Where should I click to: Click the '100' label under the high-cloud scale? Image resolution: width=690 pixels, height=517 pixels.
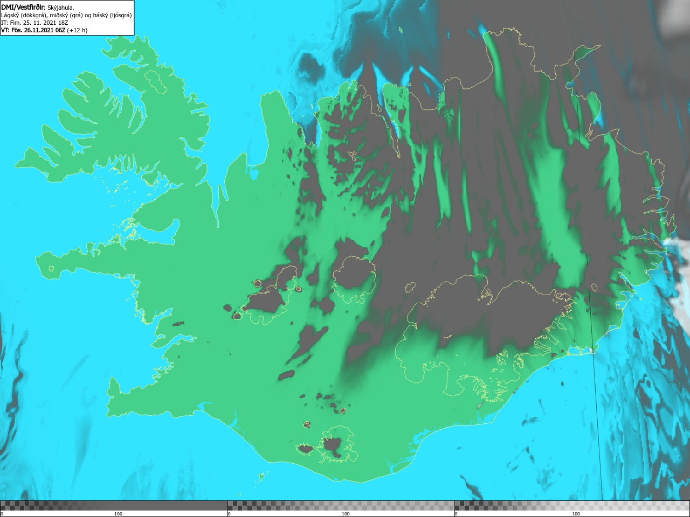pos(576,514)
